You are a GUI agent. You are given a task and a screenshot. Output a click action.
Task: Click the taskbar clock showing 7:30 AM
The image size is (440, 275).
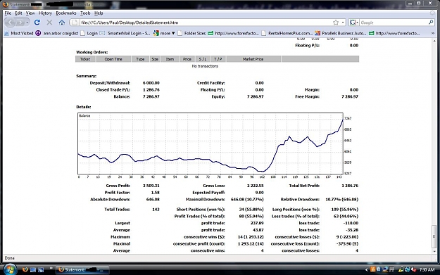click(x=427, y=269)
